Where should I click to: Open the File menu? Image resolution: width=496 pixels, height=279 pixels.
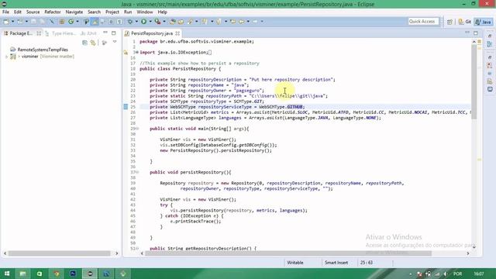(x=5, y=12)
